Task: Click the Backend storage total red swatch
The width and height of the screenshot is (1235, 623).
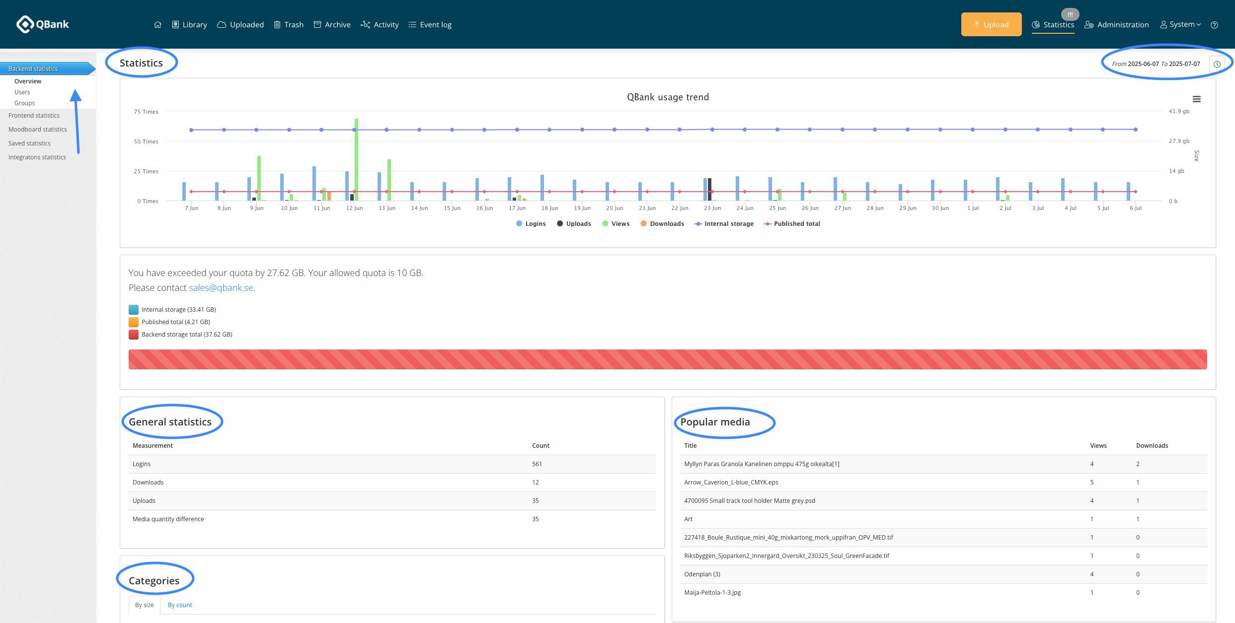Action: (x=134, y=335)
